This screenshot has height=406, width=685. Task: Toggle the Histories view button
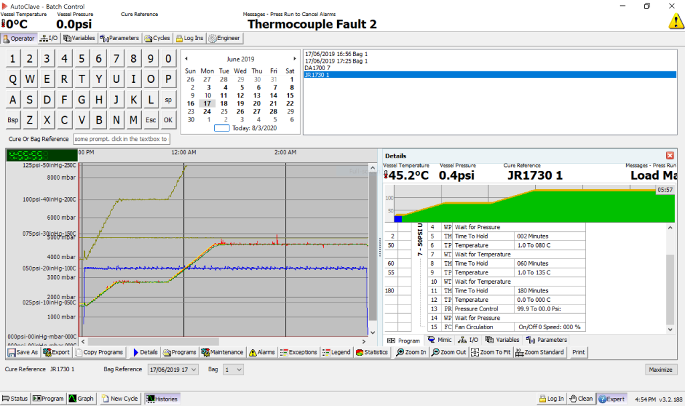click(x=162, y=399)
